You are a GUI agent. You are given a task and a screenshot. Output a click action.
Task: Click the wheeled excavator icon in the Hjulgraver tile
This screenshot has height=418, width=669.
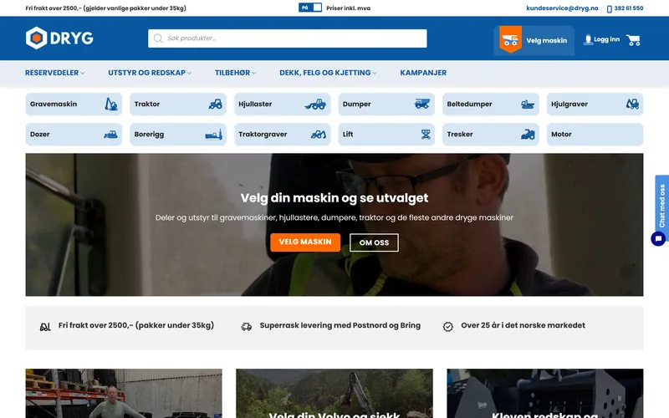coord(632,104)
